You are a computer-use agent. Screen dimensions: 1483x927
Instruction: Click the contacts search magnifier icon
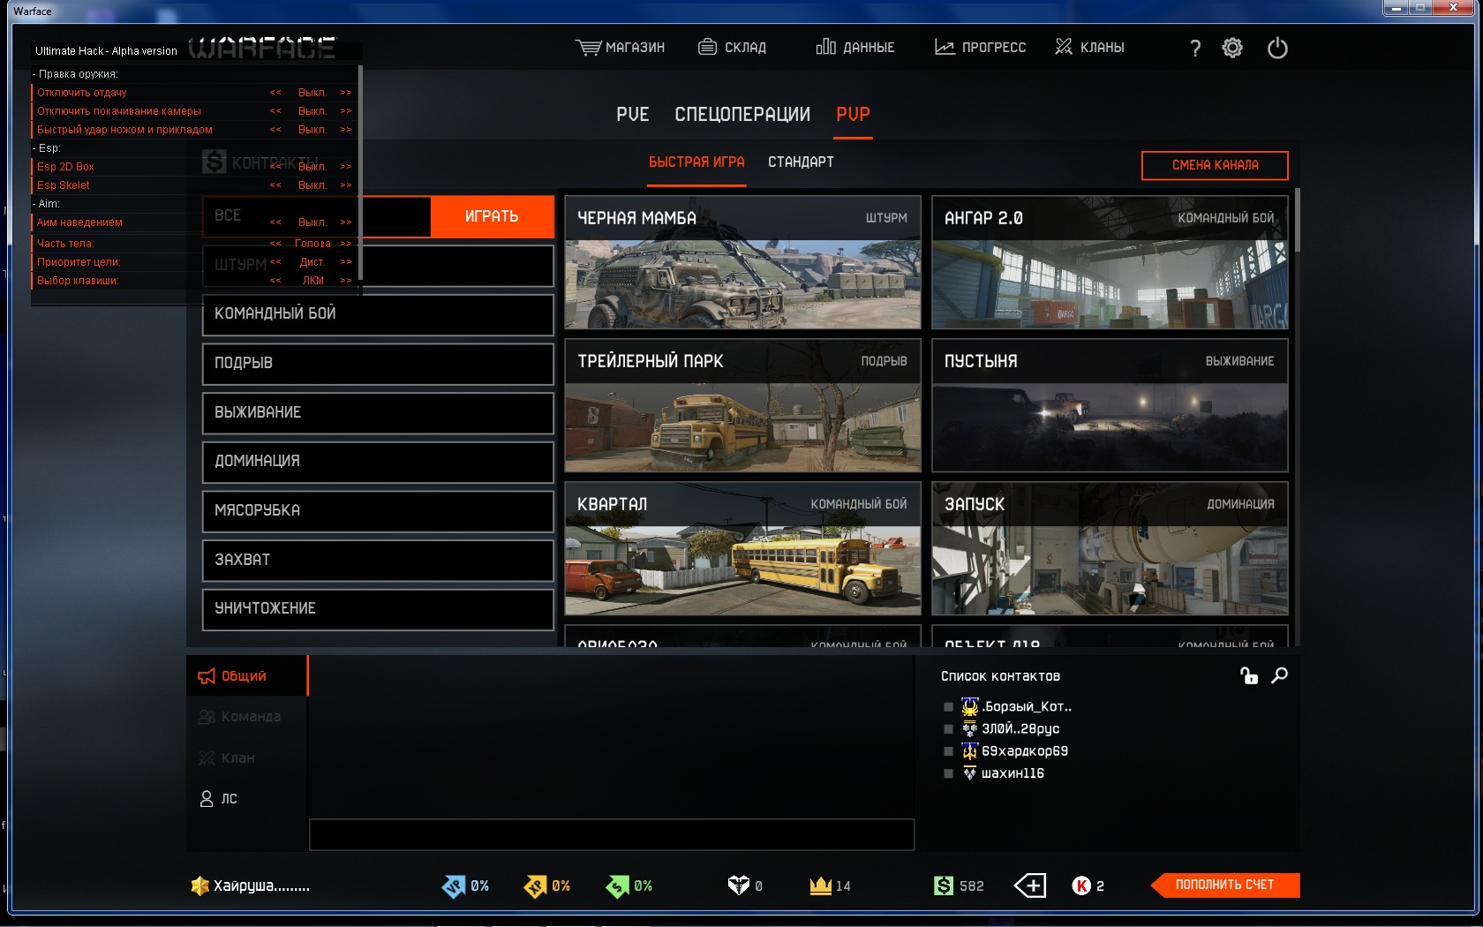[1279, 675]
